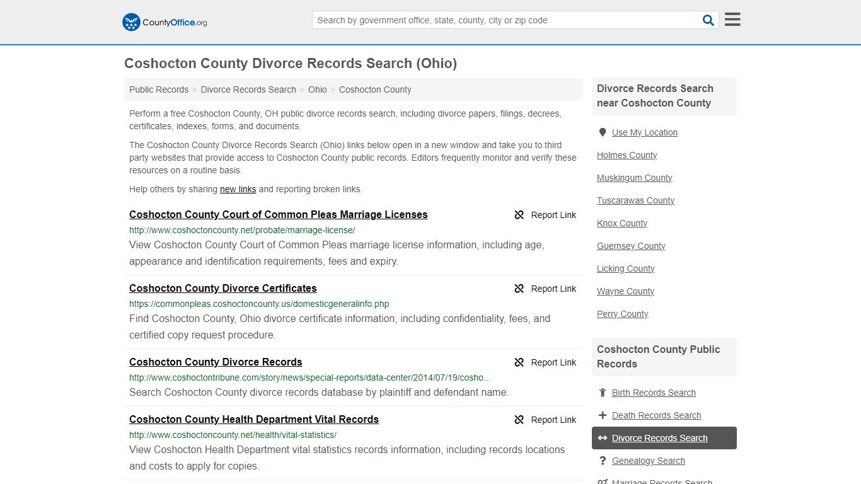Go to Licking County

[625, 268]
